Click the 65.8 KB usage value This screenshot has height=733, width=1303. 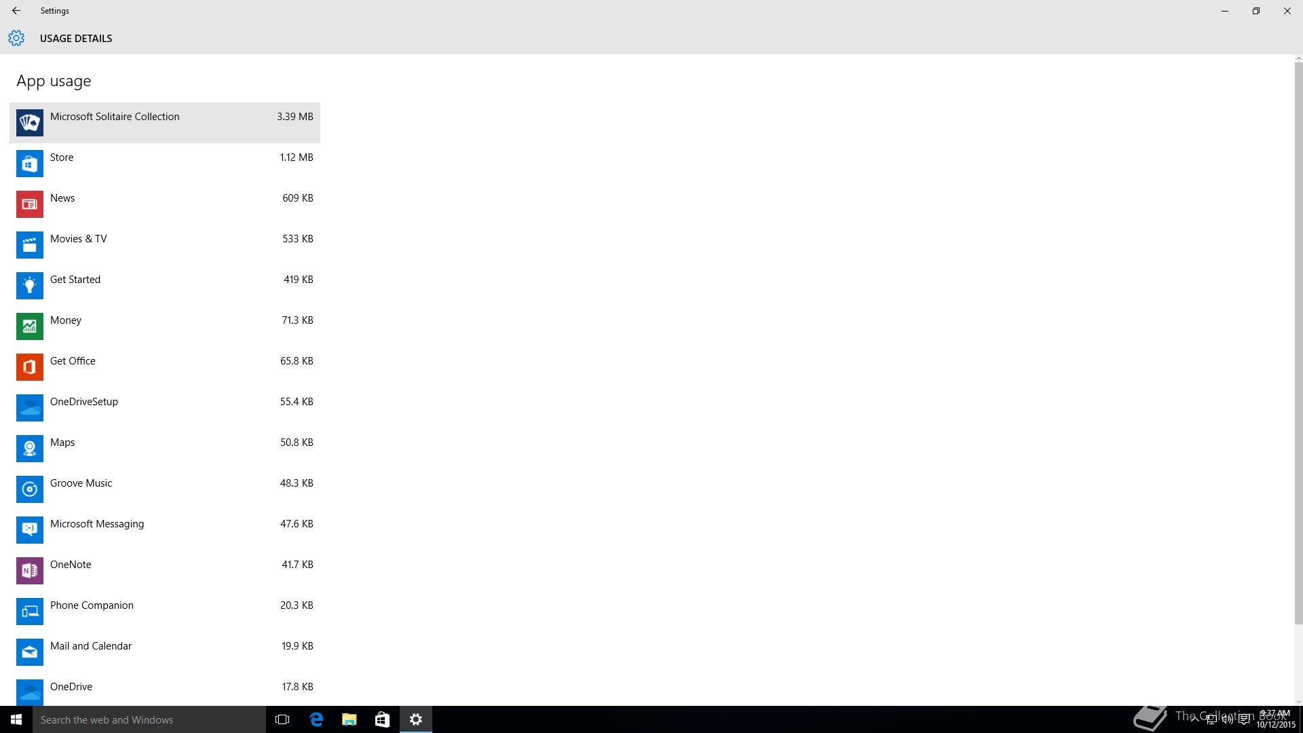click(x=297, y=361)
